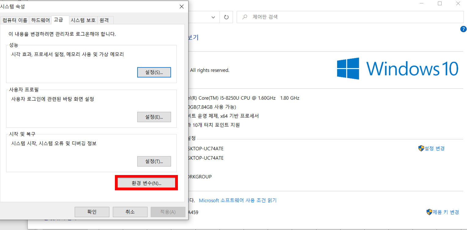Click the shield icon beside 제품 키 변경
The height and width of the screenshot is (230, 467).
tap(429, 212)
